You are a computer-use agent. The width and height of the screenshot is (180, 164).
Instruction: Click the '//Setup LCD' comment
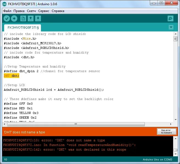(14, 85)
